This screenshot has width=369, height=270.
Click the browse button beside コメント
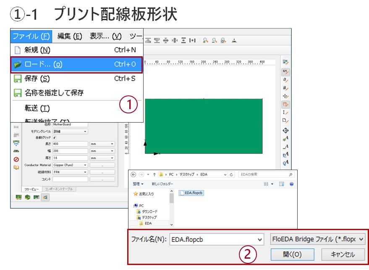click(102, 179)
